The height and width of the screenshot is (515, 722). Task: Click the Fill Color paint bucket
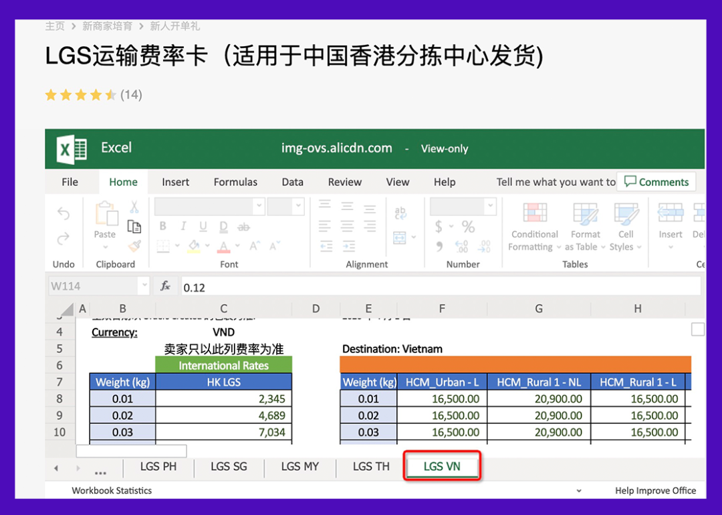click(194, 246)
